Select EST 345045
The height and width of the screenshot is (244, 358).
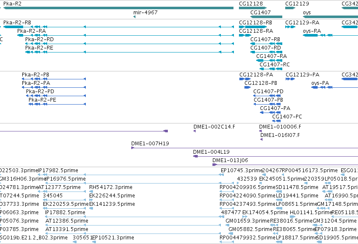click(53, 196)
